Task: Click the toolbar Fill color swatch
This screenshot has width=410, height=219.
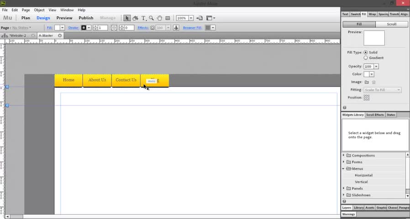Action: (x=57, y=28)
